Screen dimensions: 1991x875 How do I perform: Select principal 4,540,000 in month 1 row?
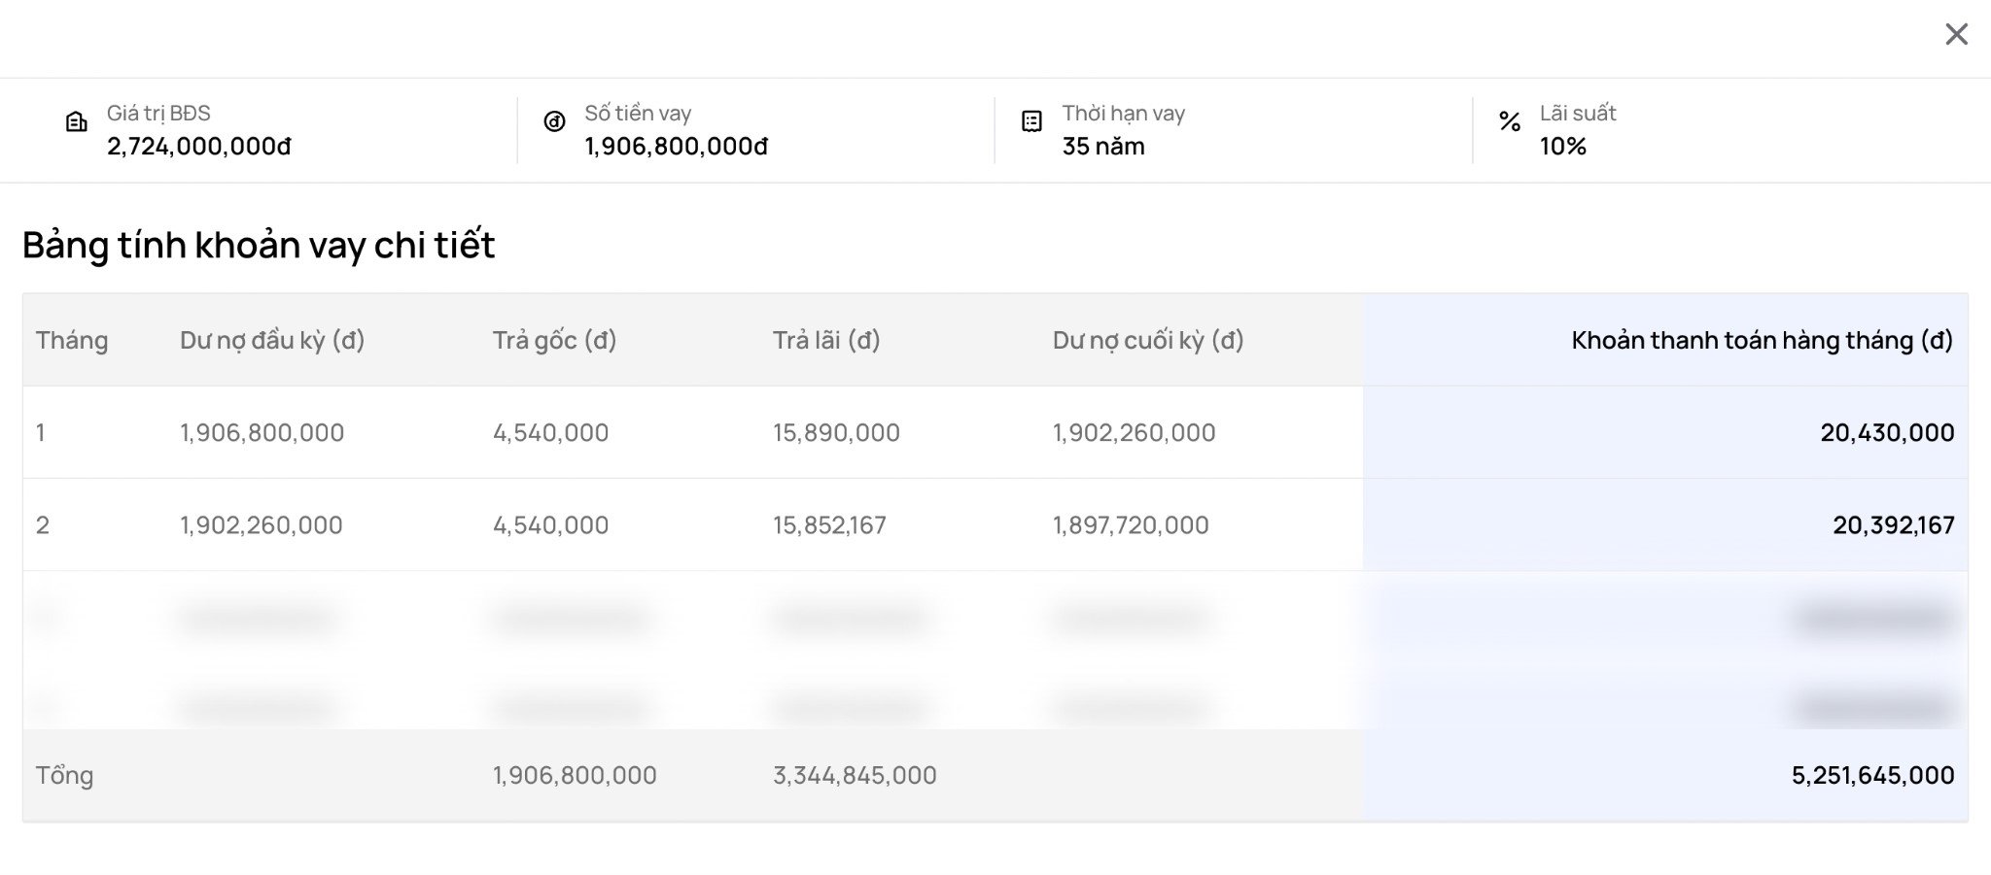click(551, 433)
